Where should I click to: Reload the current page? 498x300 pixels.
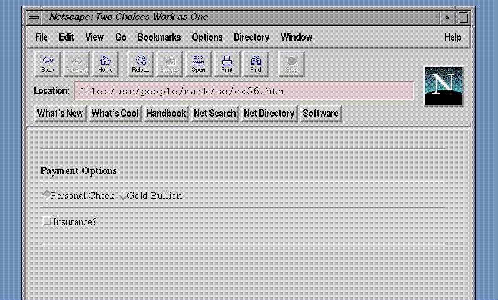tap(141, 64)
